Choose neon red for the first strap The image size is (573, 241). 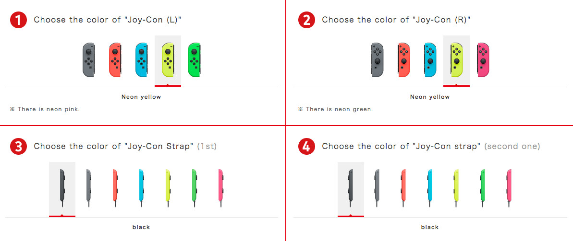coord(115,188)
